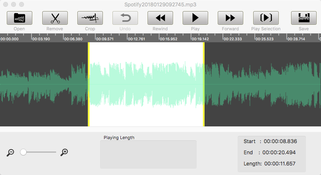Click the 00:00:12.761 mark on the ruler
The image size is (321, 175).
pyautogui.click(x=136, y=39)
